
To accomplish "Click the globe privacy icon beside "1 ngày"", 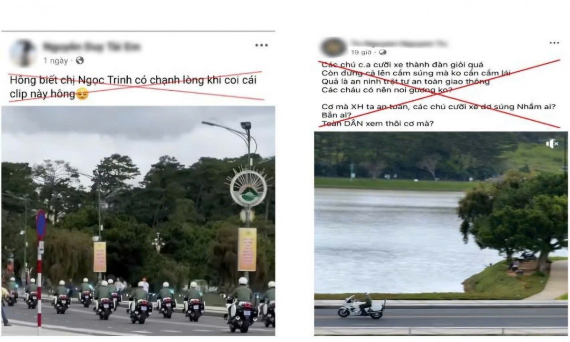I will [x=80, y=61].
